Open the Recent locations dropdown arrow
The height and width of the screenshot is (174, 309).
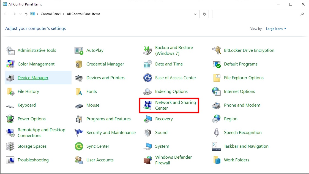click(x=20, y=14)
